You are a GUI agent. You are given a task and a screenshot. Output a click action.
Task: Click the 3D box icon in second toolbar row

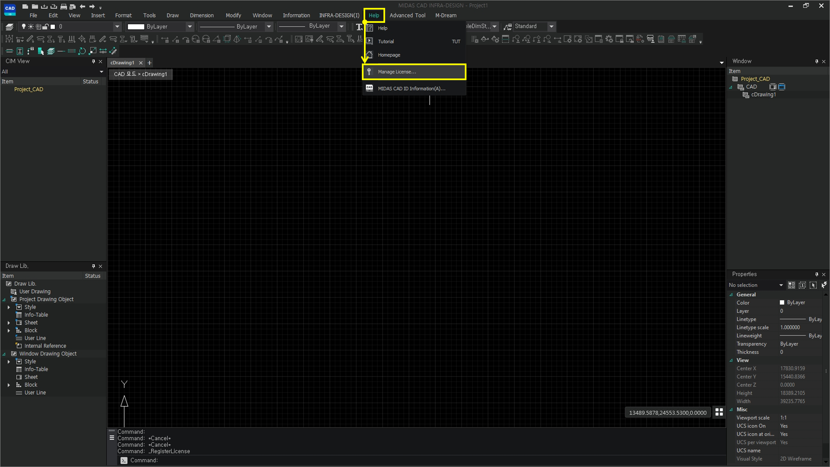(x=227, y=39)
